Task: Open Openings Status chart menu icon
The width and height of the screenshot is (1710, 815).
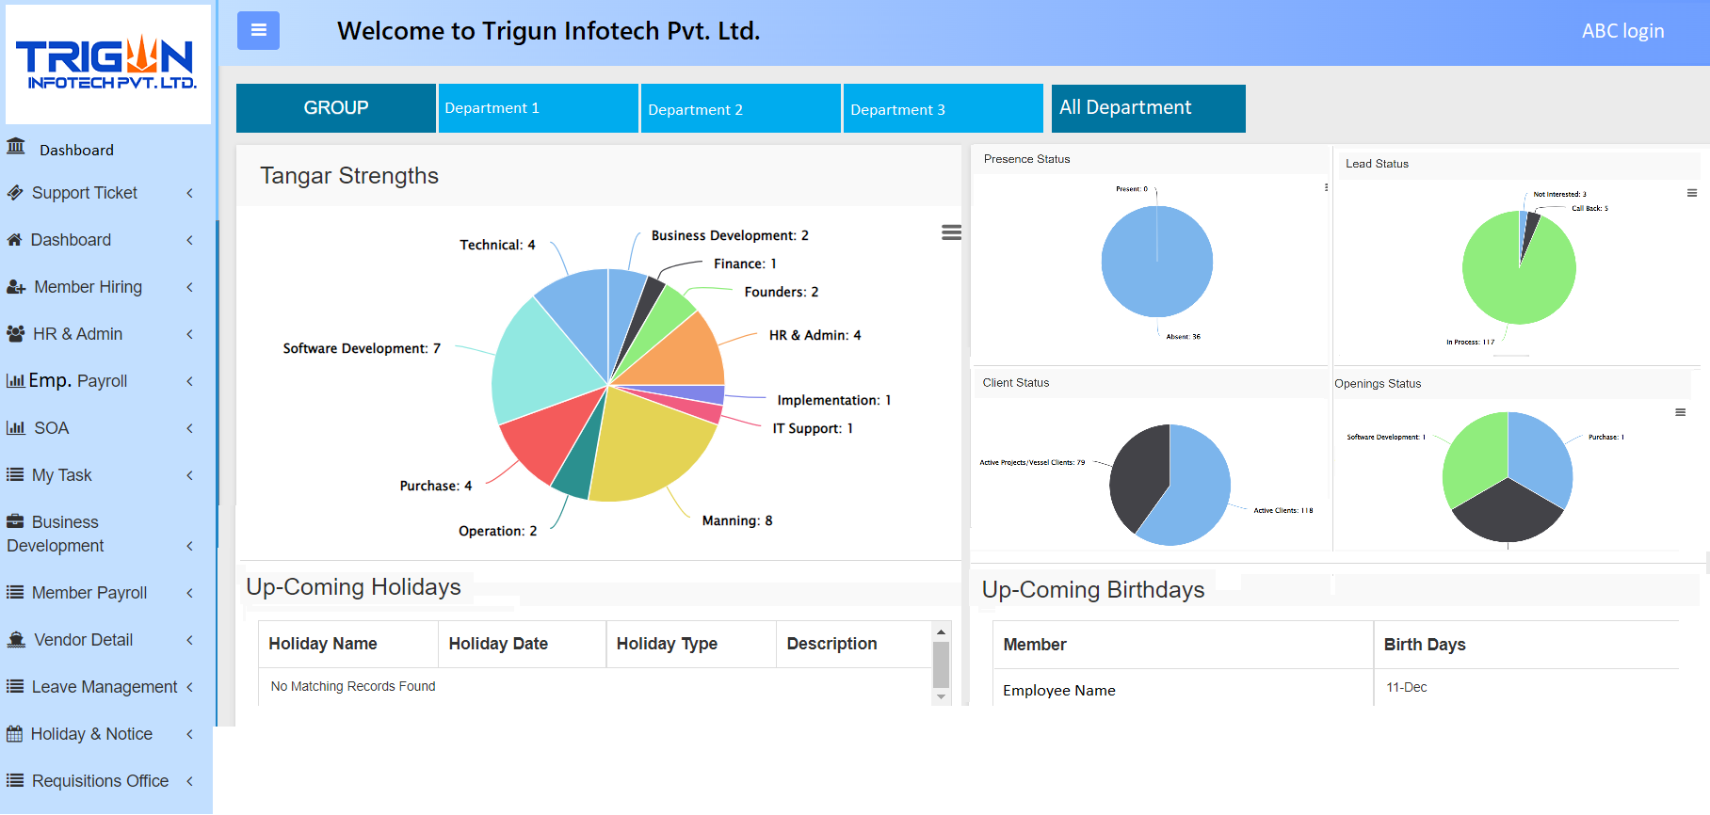Action: click(1680, 412)
